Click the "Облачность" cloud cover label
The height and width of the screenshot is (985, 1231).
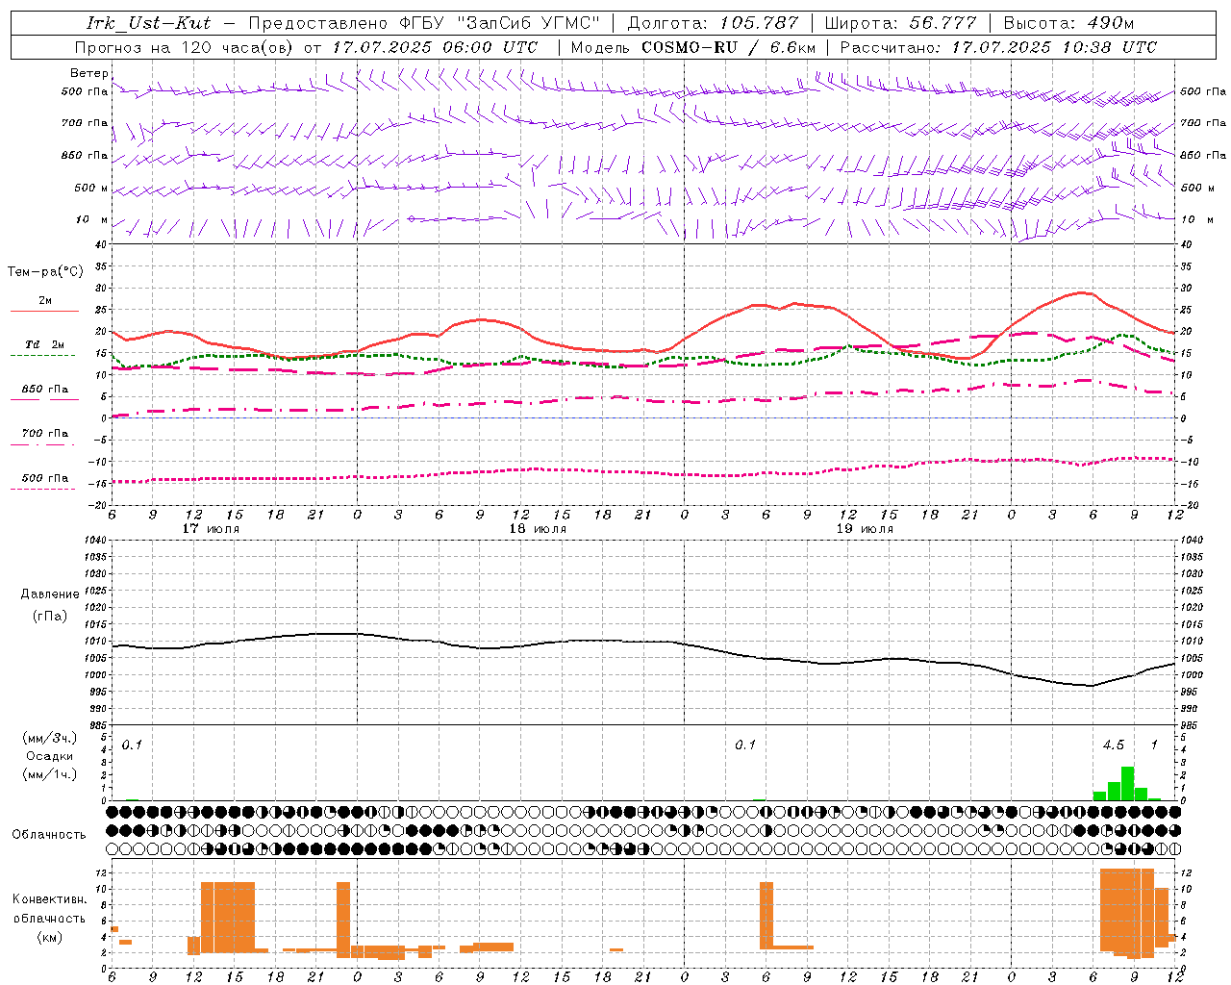click(x=49, y=835)
